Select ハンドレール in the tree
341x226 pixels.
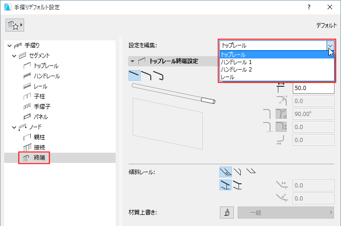click(47, 76)
